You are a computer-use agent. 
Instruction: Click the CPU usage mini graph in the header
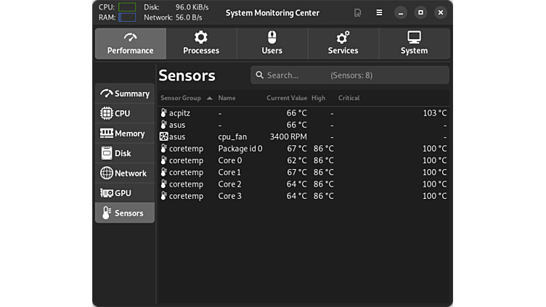click(127, 7)
